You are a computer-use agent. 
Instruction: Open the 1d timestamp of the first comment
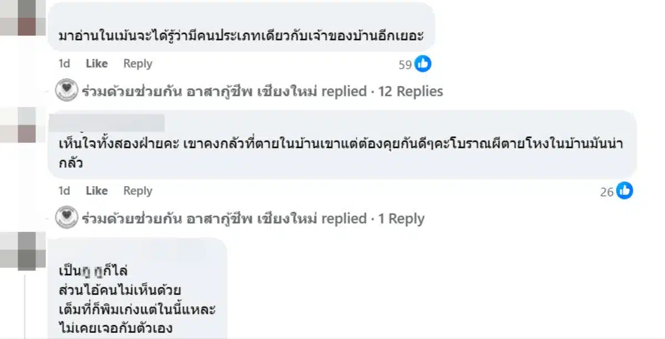pyautogui.click(x=64, y=64)
